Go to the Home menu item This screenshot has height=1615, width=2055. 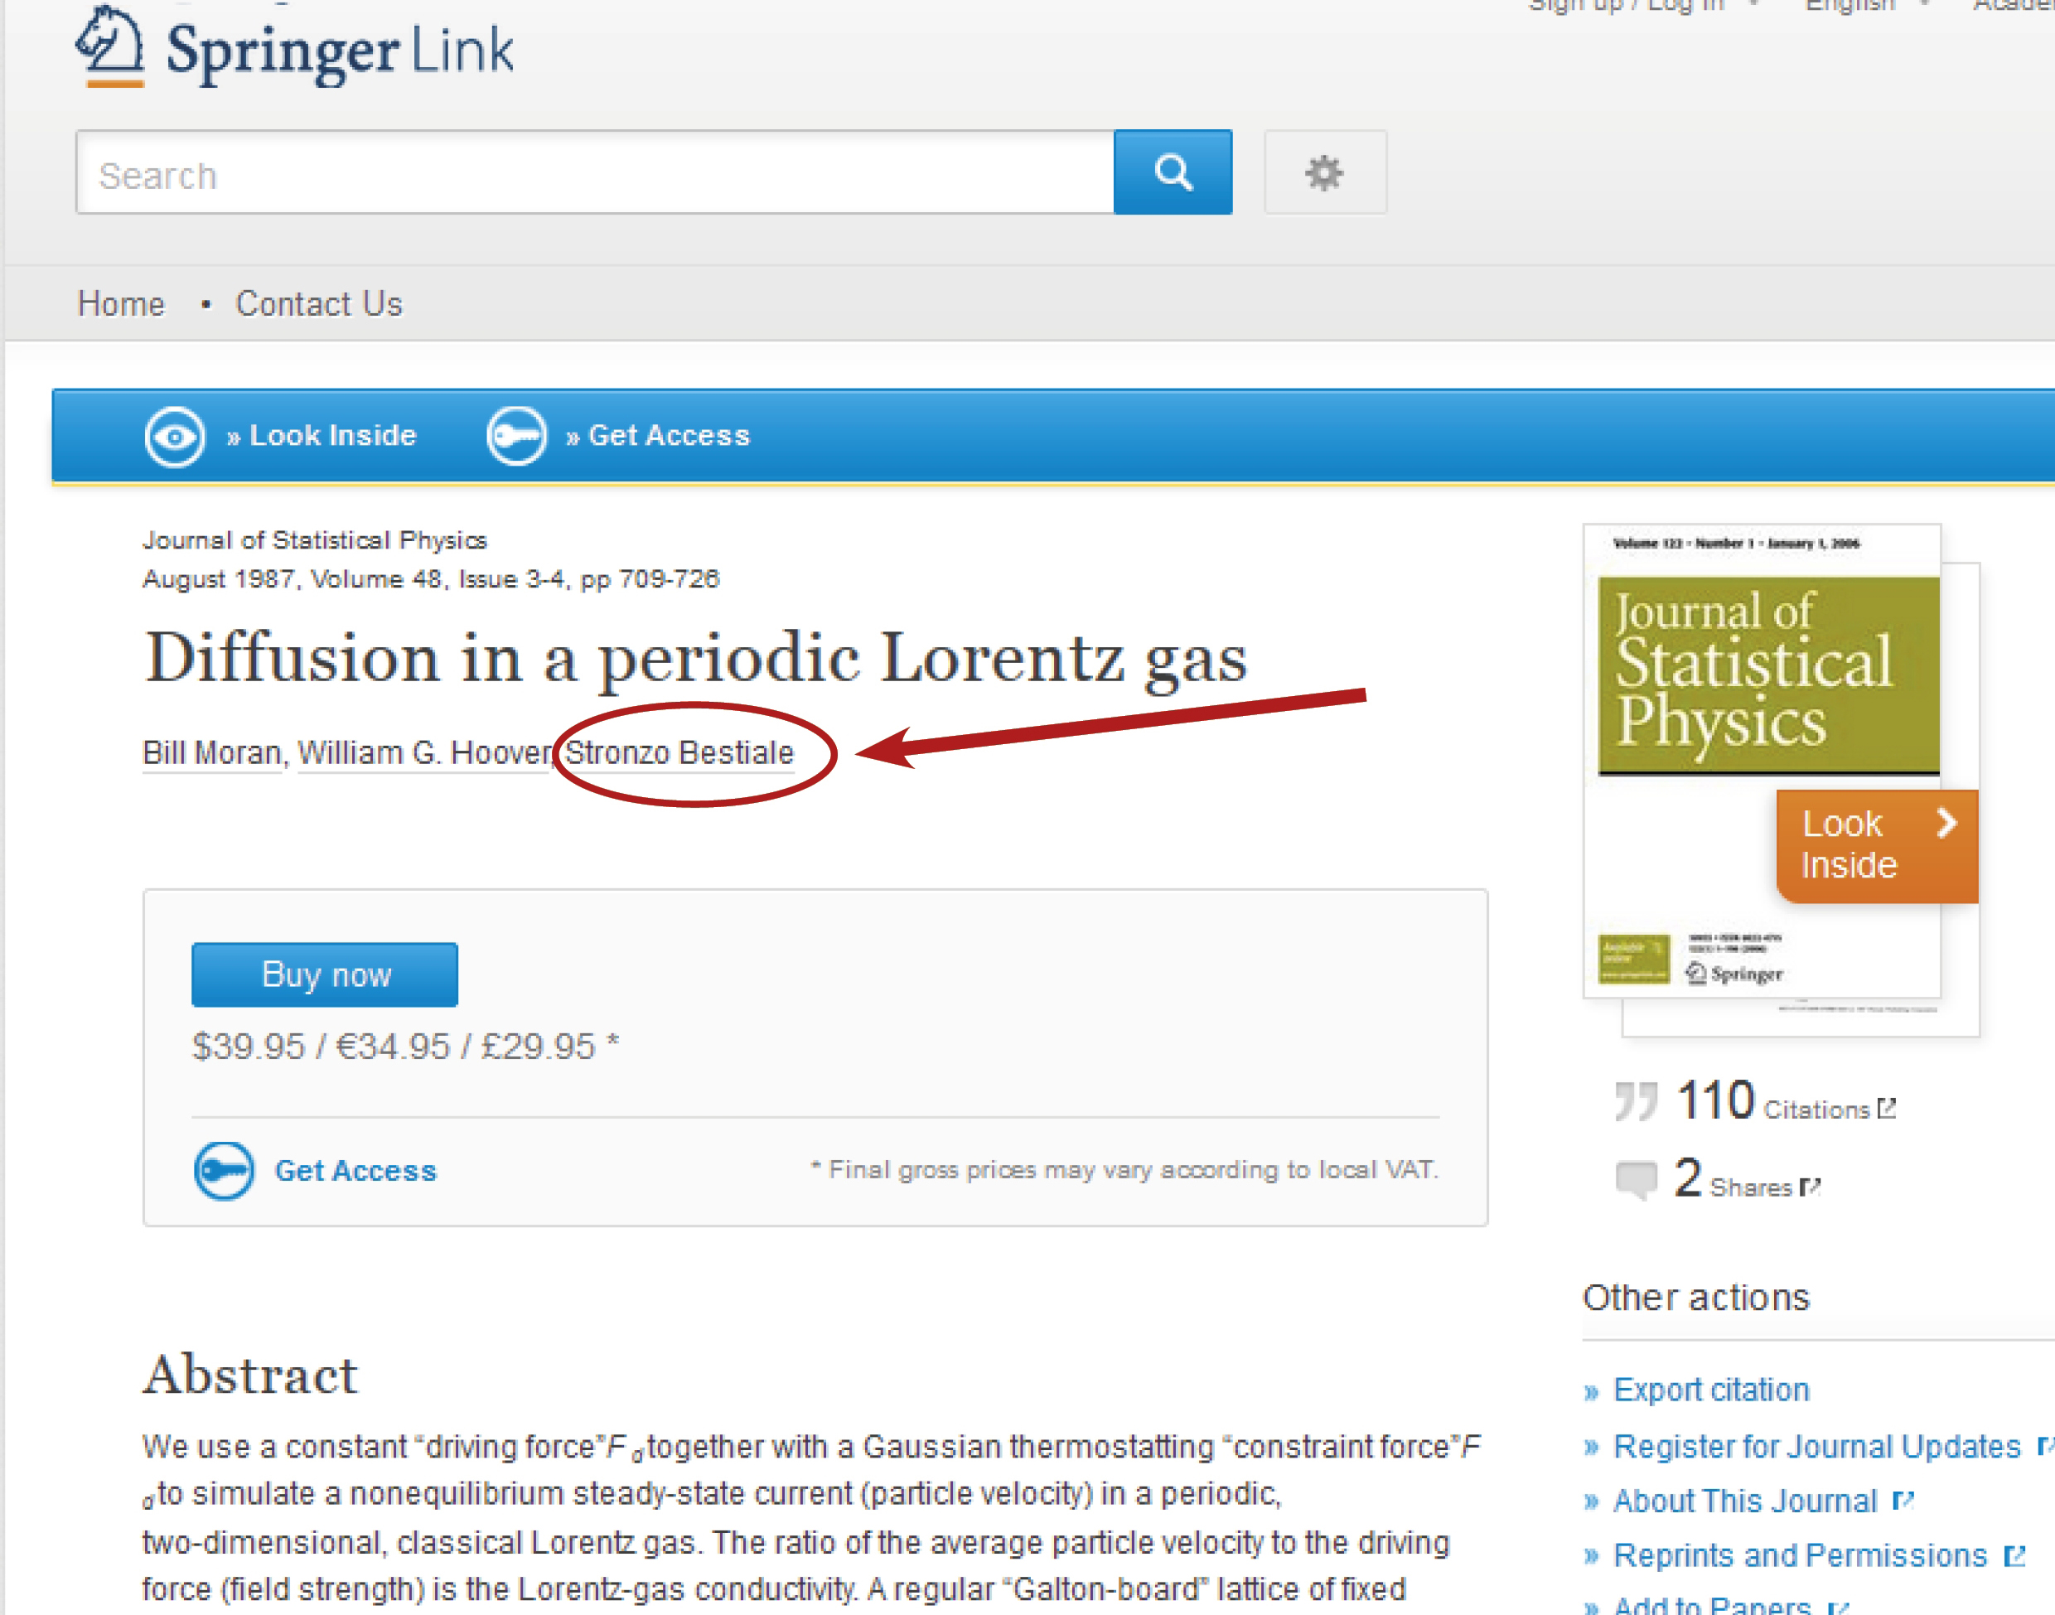coord(121,303)
